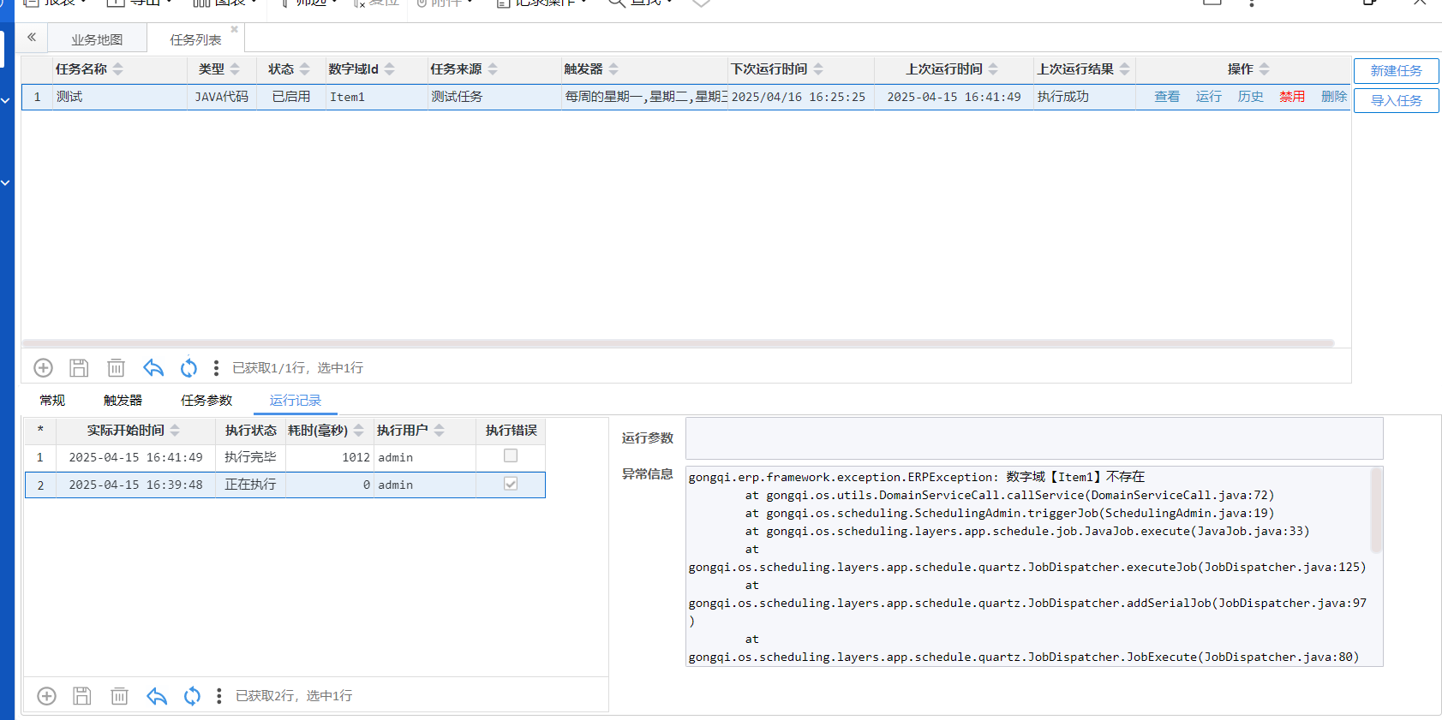The width and height of the screenshot is (1442, 720).
Task: Click the 新建任务 button
Action: [1396, 71]
